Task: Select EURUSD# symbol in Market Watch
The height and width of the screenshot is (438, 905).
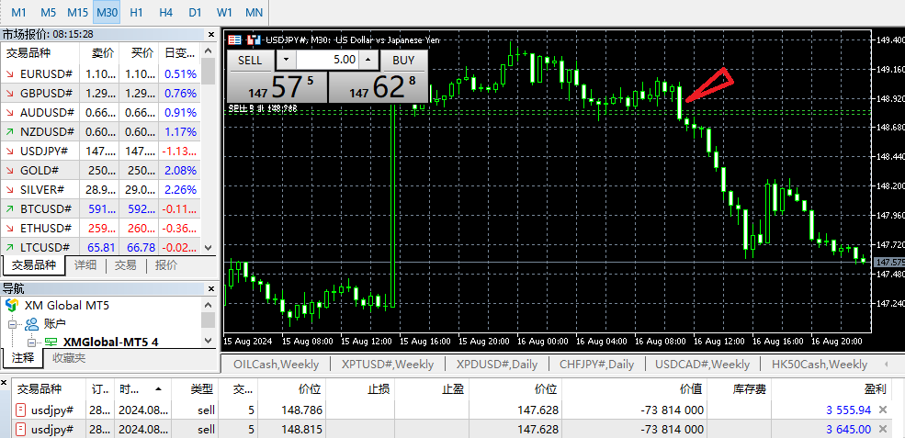Action: tap(46, 74)
